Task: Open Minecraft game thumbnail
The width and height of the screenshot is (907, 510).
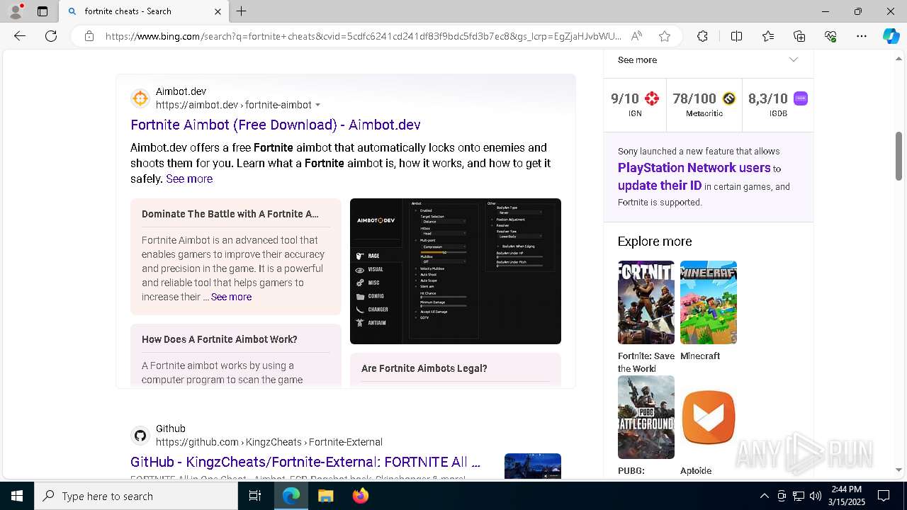Action: pos(709,302)
